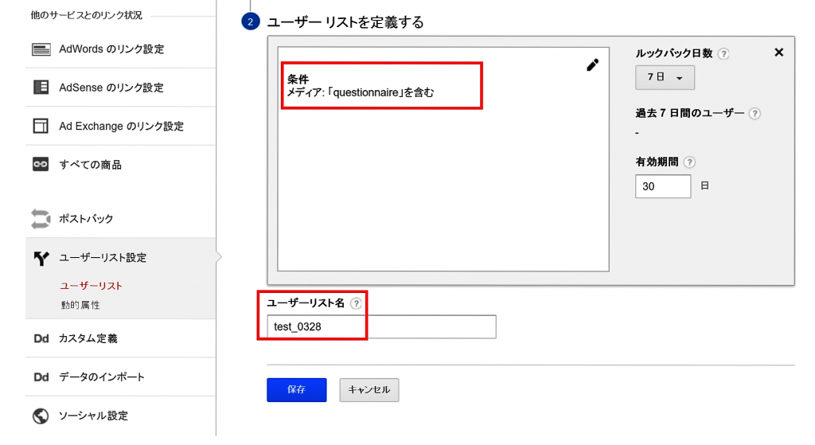Viewport: 815px width, 445px height.
Task: Click the Ad Exchange link settings icon
Action: (41, 126)
